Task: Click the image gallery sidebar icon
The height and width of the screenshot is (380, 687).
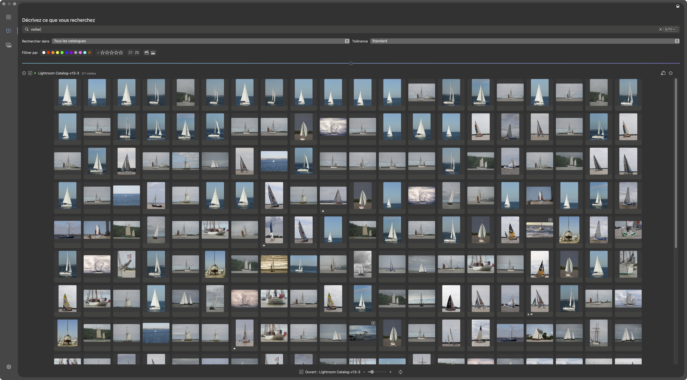Action: coord(9,45)
